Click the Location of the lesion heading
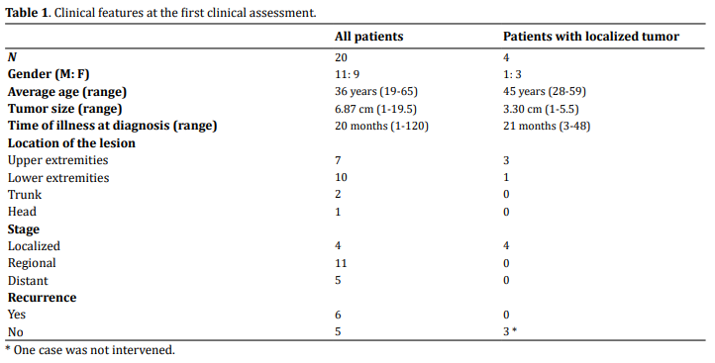The height and width of the screenshot is (363, 715). tap(71, 143)
